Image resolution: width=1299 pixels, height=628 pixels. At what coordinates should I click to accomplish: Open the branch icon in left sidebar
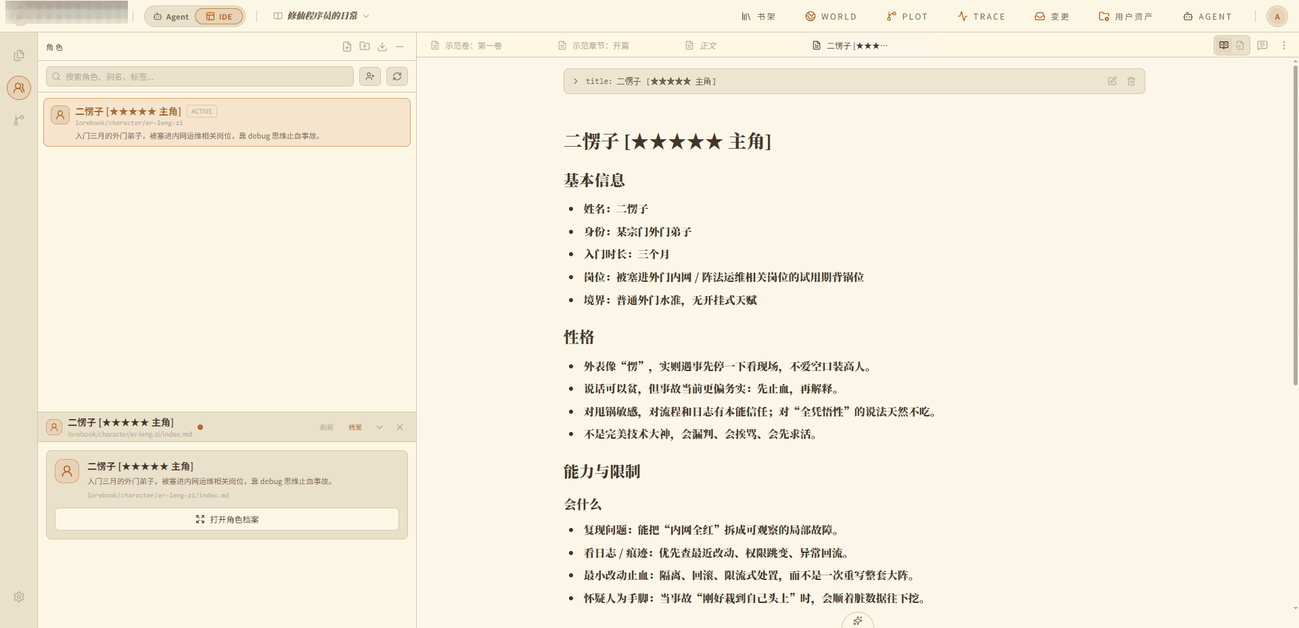coord(19,120)
